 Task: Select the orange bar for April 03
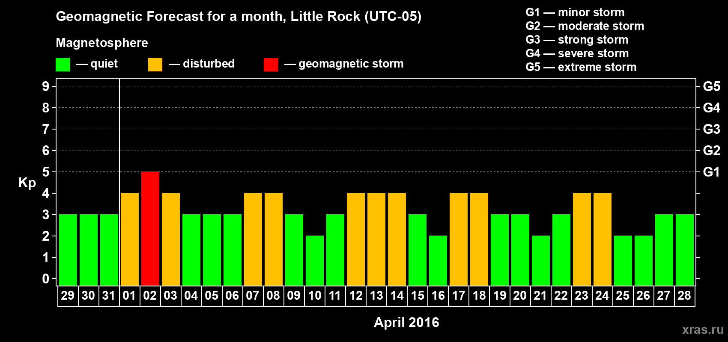pyautogui.click(x=171, y=239)
